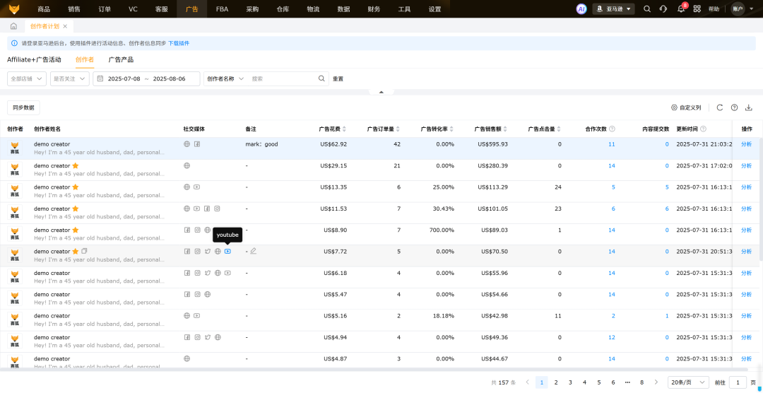Viewport: 763px width, 393px height.
Task: Click the home icon tab
Action: coord(13,26)
